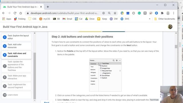Click sidebar scrollbar up arrow
183x103 pixels.
click(35, 33)
